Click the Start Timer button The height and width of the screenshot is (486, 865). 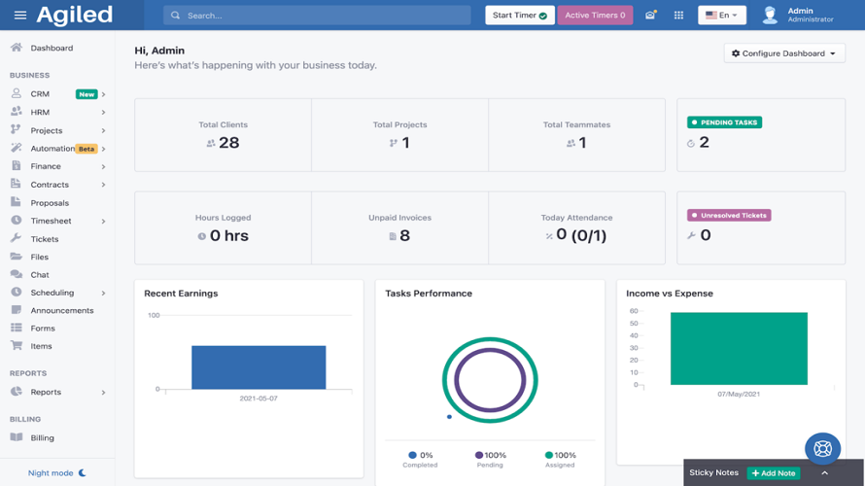point(519,16)
